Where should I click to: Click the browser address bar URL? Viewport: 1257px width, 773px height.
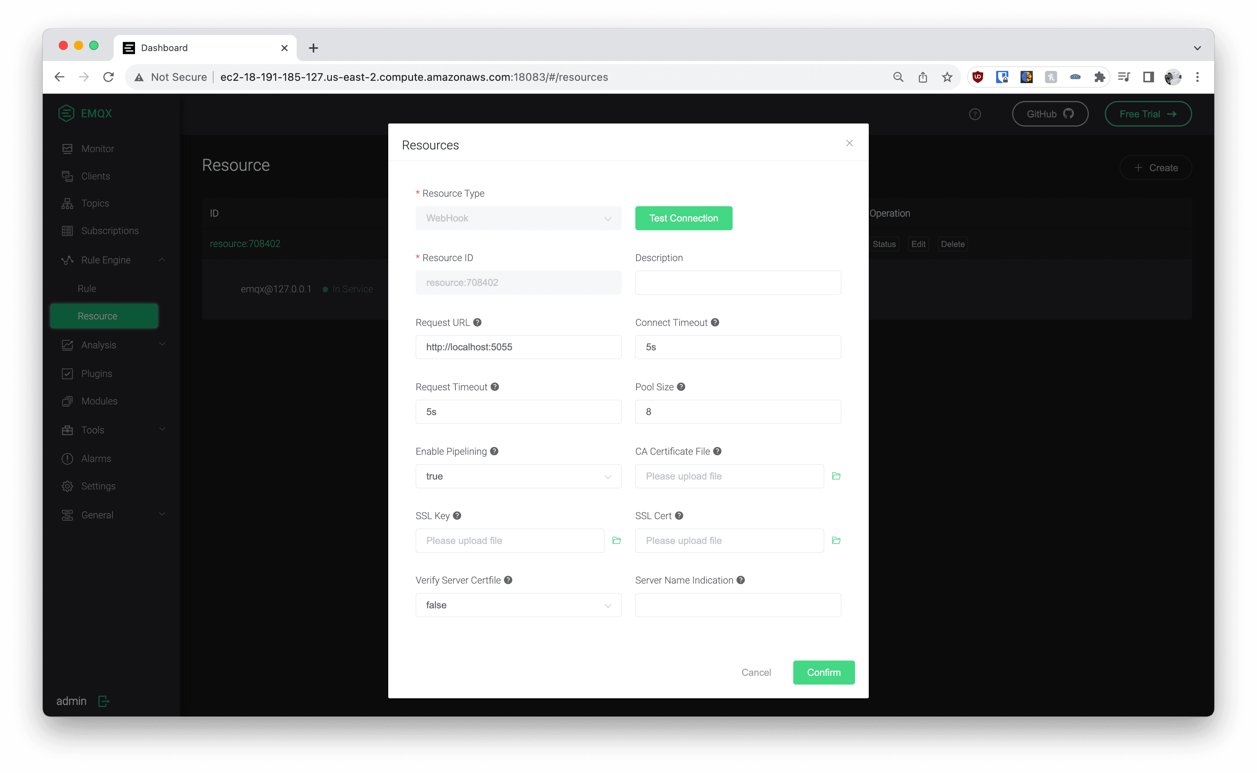pos(414,77)
